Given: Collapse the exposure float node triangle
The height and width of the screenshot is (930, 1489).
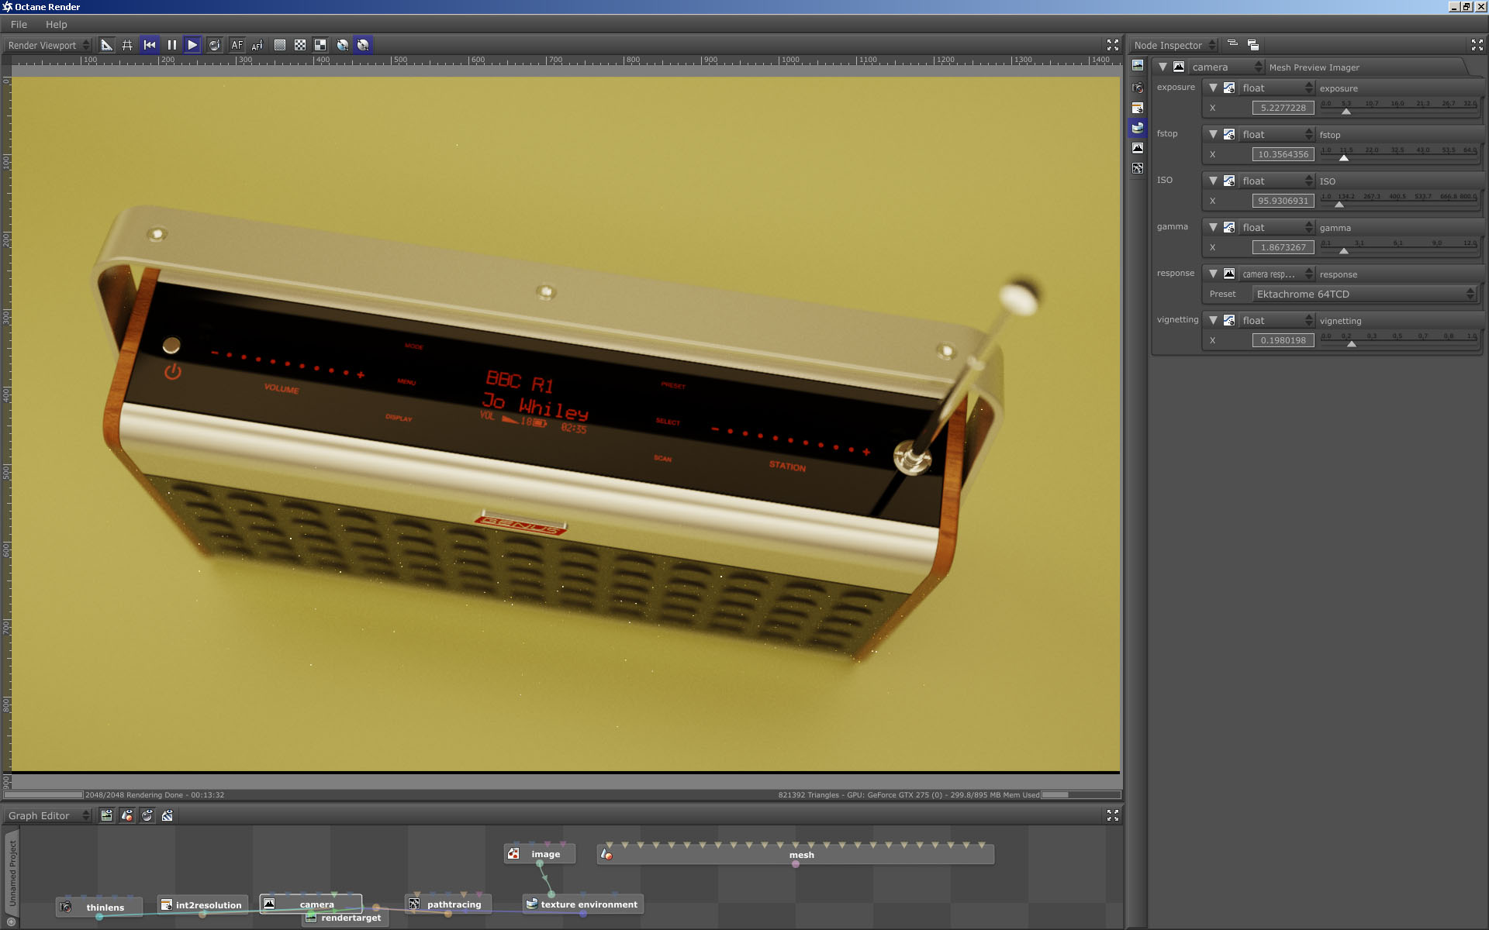Looking at the screenshot, I should point(1213,88).
